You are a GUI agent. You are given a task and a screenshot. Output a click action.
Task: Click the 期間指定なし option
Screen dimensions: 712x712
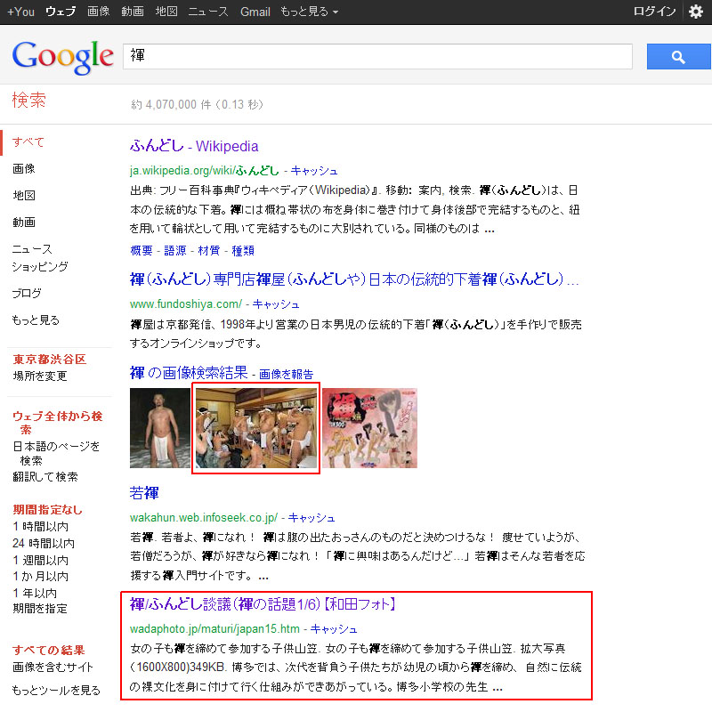pyautogui.click(x=48, y=510)
